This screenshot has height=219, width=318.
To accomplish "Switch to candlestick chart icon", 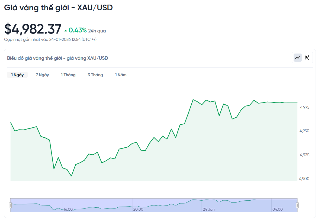I will [307, 58].
